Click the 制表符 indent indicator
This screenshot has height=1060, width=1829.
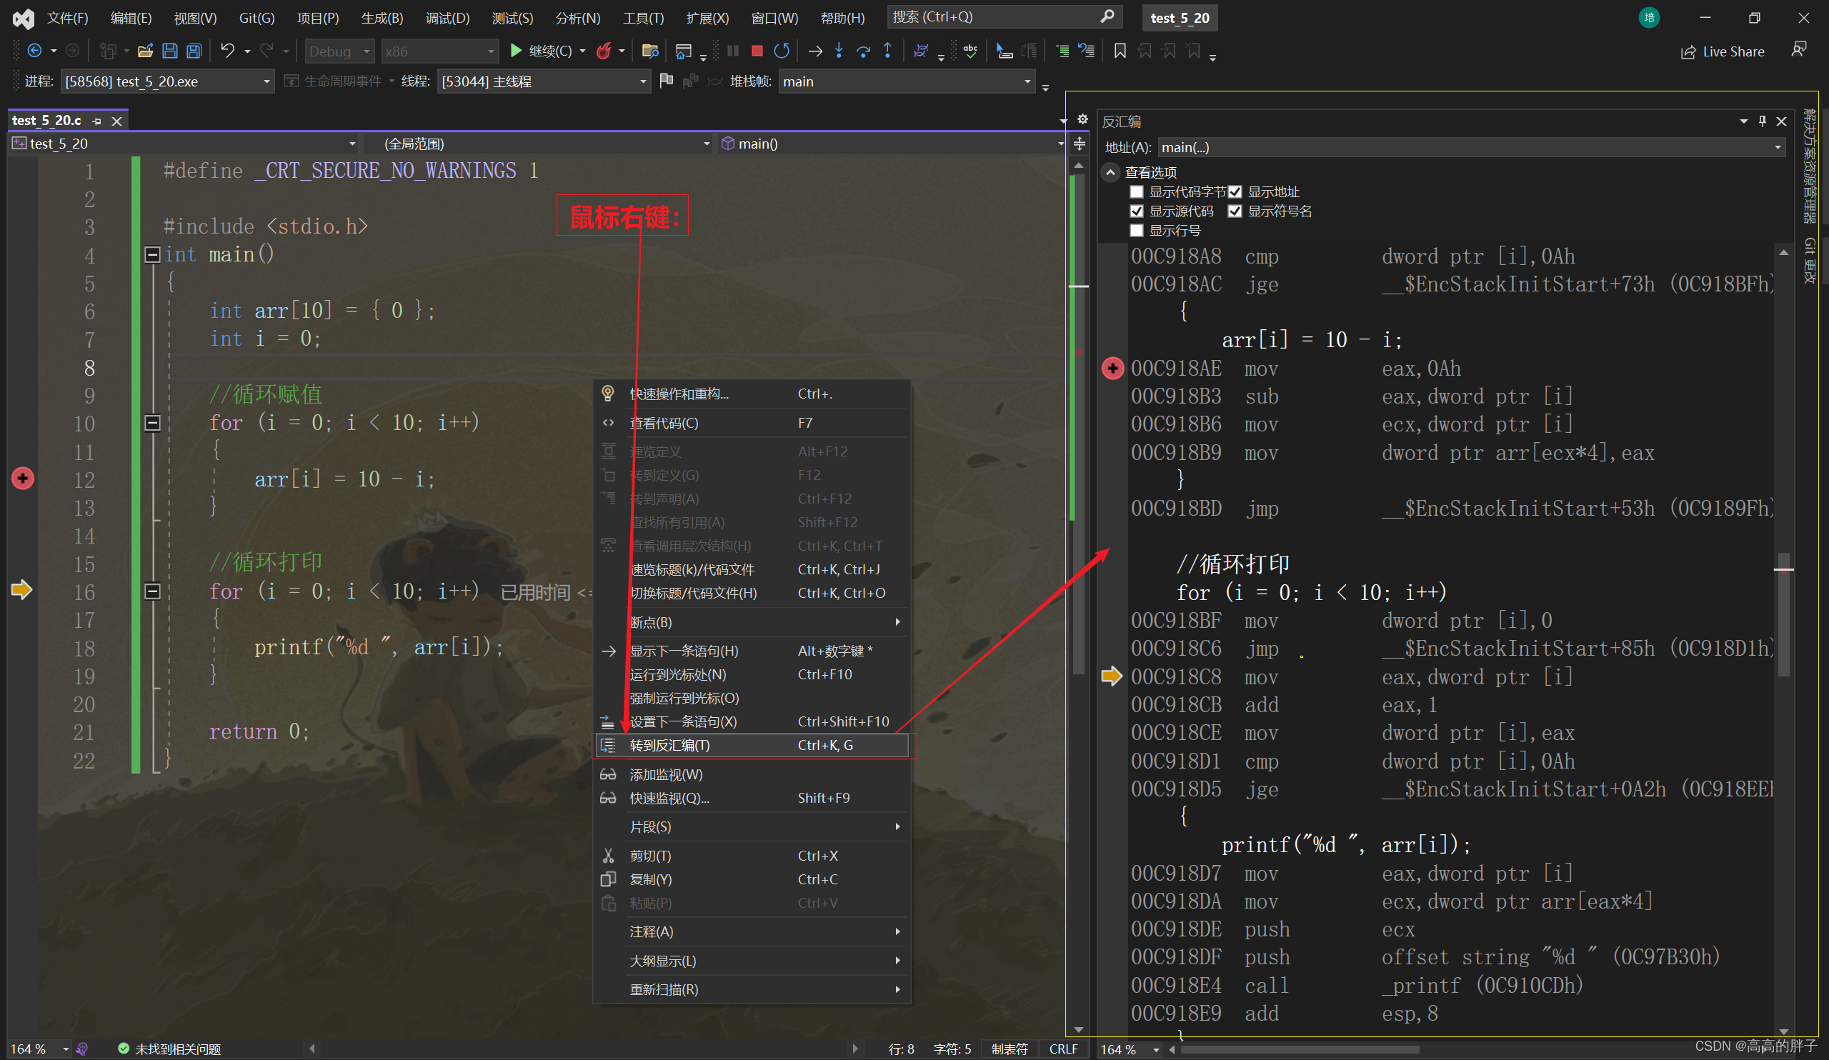(x=1010, y=1049)
